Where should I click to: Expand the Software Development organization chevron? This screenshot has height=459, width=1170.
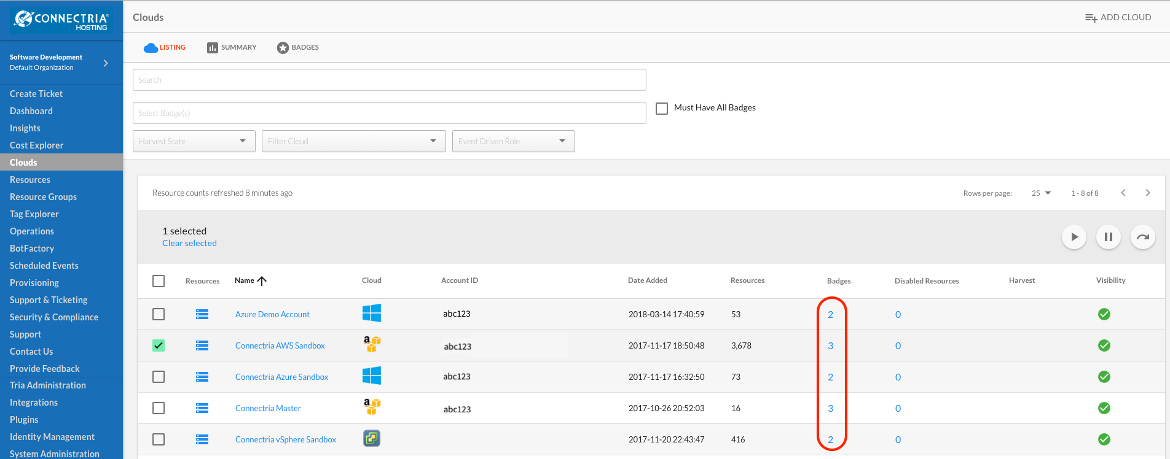pos(106,63)
